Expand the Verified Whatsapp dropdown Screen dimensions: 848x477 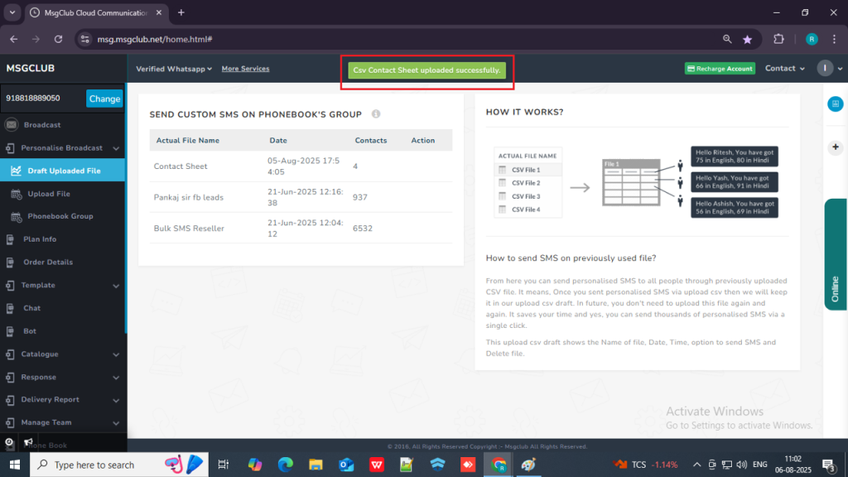point(174,69)
